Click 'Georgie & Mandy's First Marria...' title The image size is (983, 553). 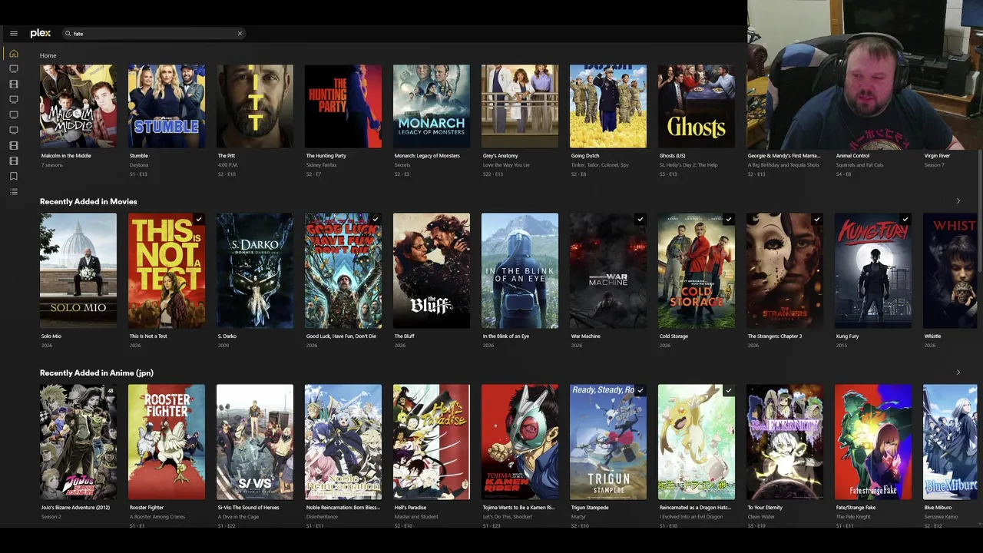click(x=784, y=156)
